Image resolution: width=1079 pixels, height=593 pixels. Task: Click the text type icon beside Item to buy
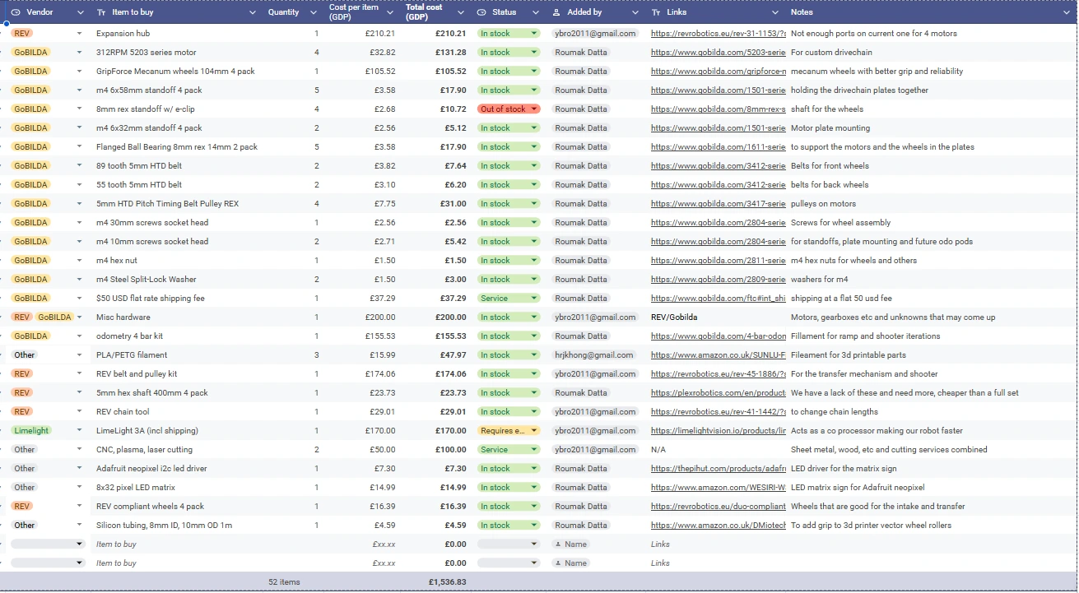pos(101,12)
